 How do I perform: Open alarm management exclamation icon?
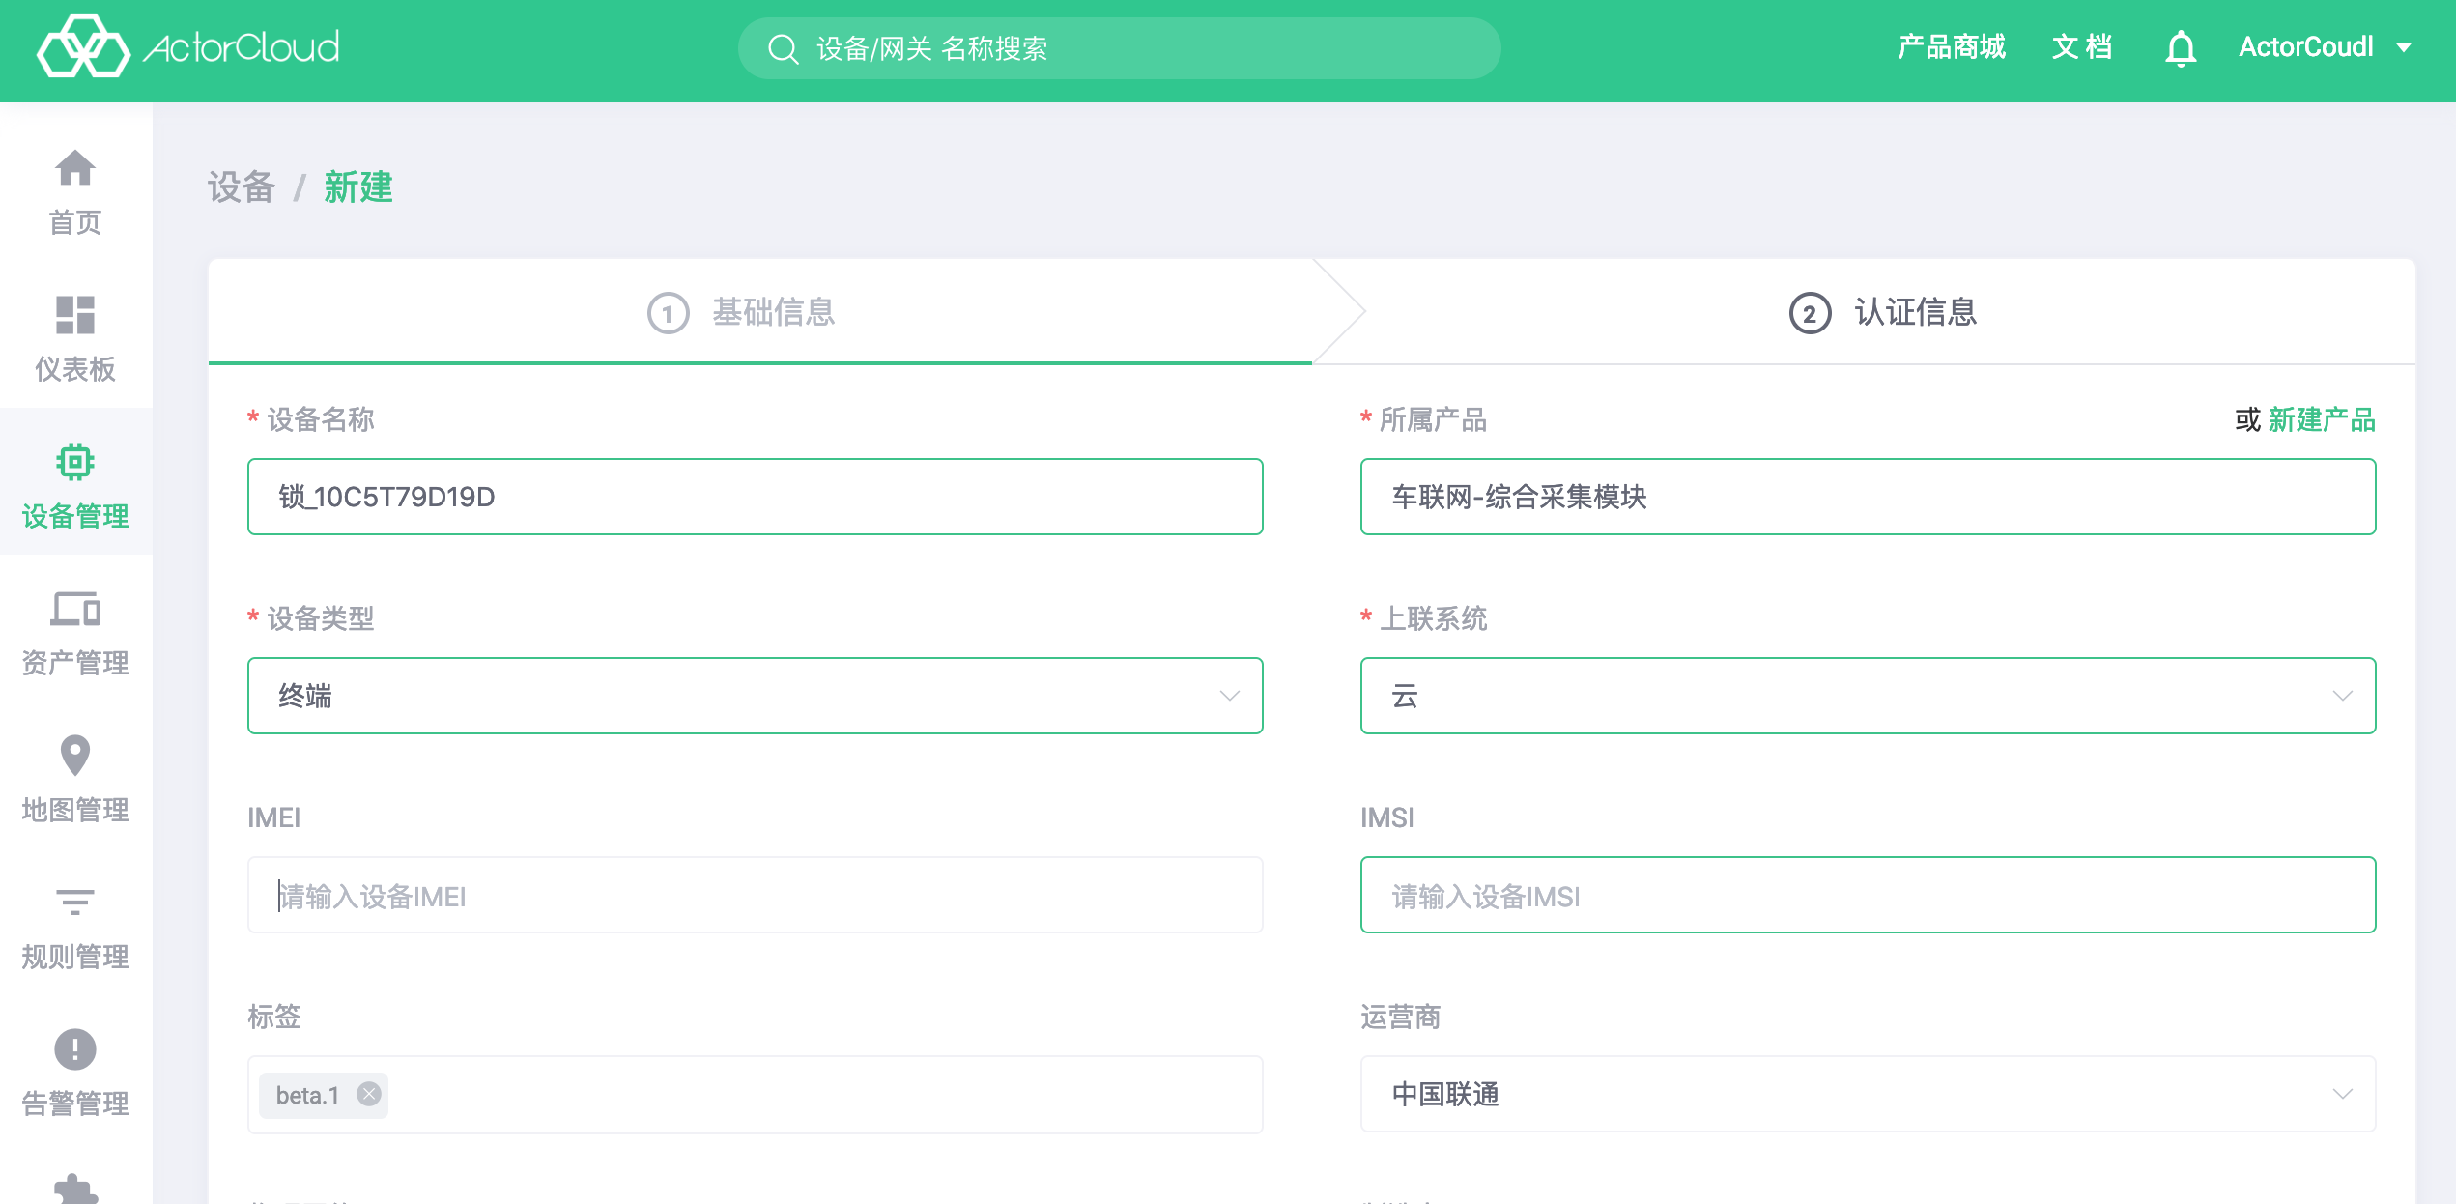74,1049
